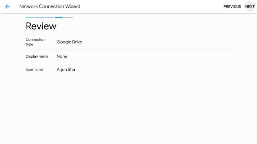Image resolution: width=257 pixels, height=144 pixels.
Task: Click the None display name value
Action: (62, 56)
